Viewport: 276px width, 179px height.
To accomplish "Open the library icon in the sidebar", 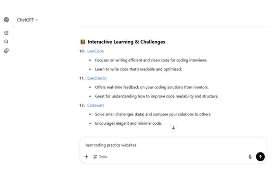I will coord(6,51).
